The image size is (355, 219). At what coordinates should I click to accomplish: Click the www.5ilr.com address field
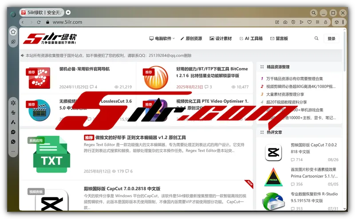coord(67,22)
